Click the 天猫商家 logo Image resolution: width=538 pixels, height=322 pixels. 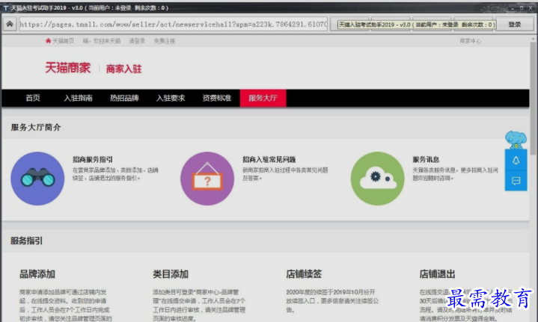(x=68, y=68)
